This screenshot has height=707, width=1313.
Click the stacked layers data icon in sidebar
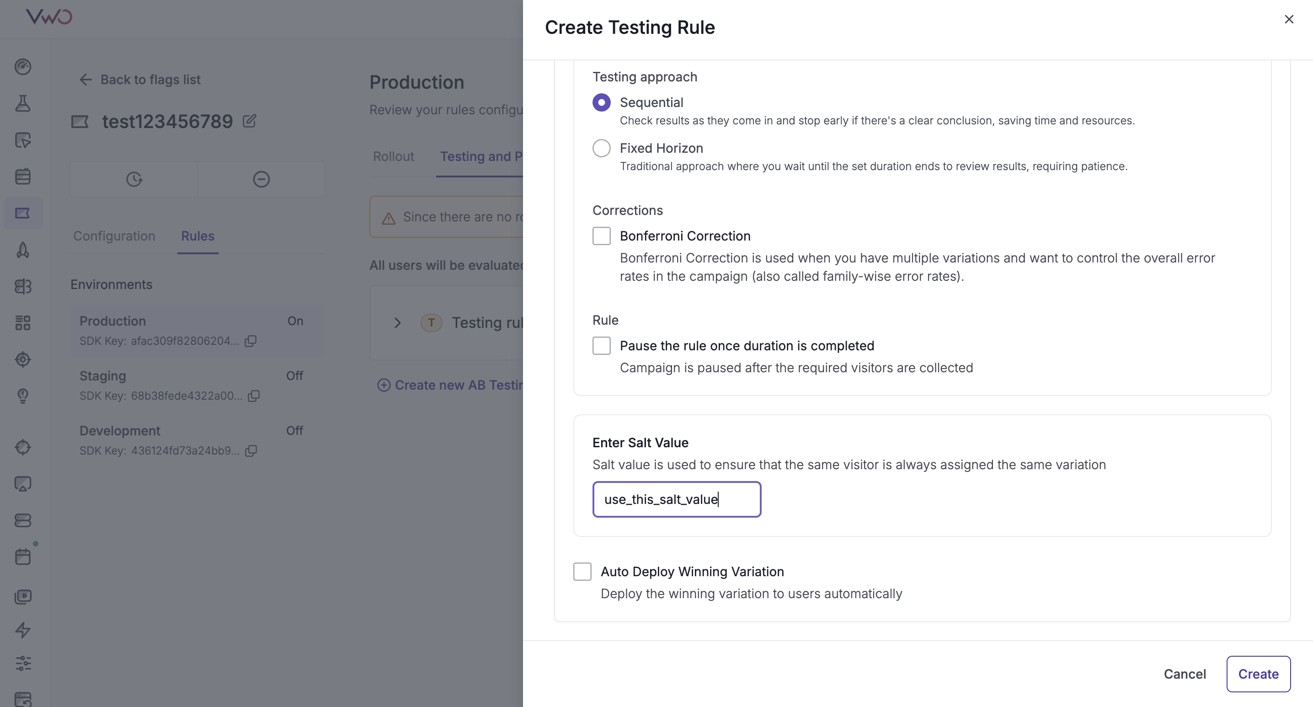click(x=23, y=177)
